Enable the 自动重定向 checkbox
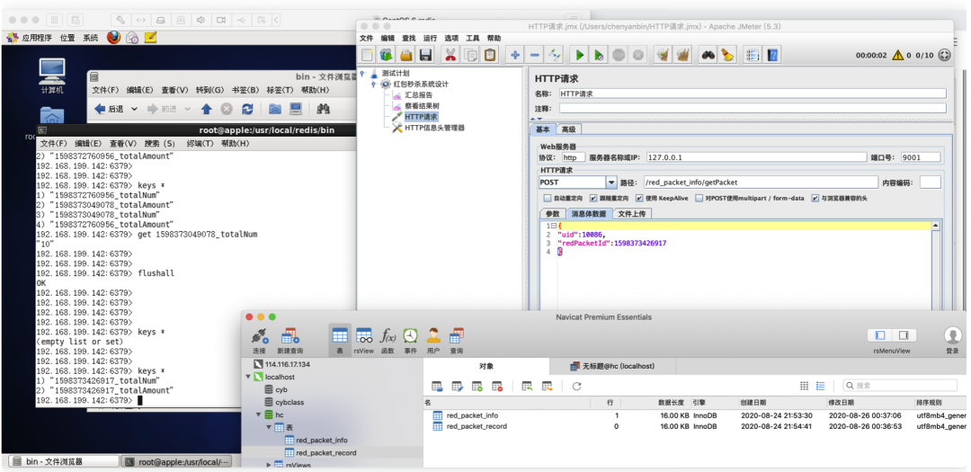The height and width of the screenshot is (472, 971). coord(548,199)
